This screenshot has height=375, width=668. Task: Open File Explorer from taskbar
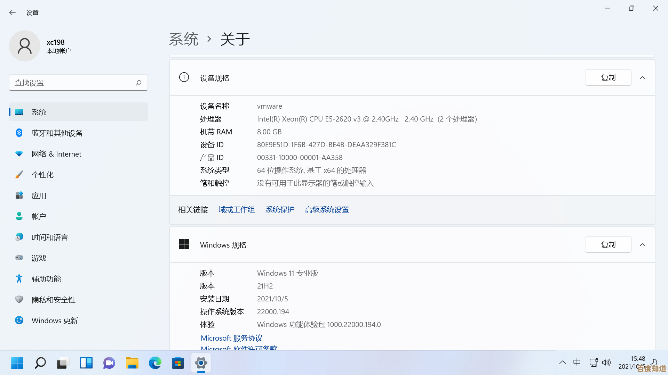(132, 363)
